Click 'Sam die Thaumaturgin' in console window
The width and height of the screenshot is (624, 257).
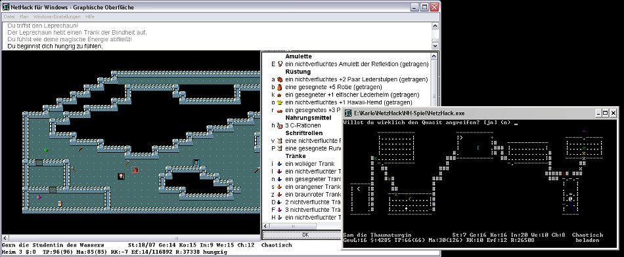tap(377, 235)
